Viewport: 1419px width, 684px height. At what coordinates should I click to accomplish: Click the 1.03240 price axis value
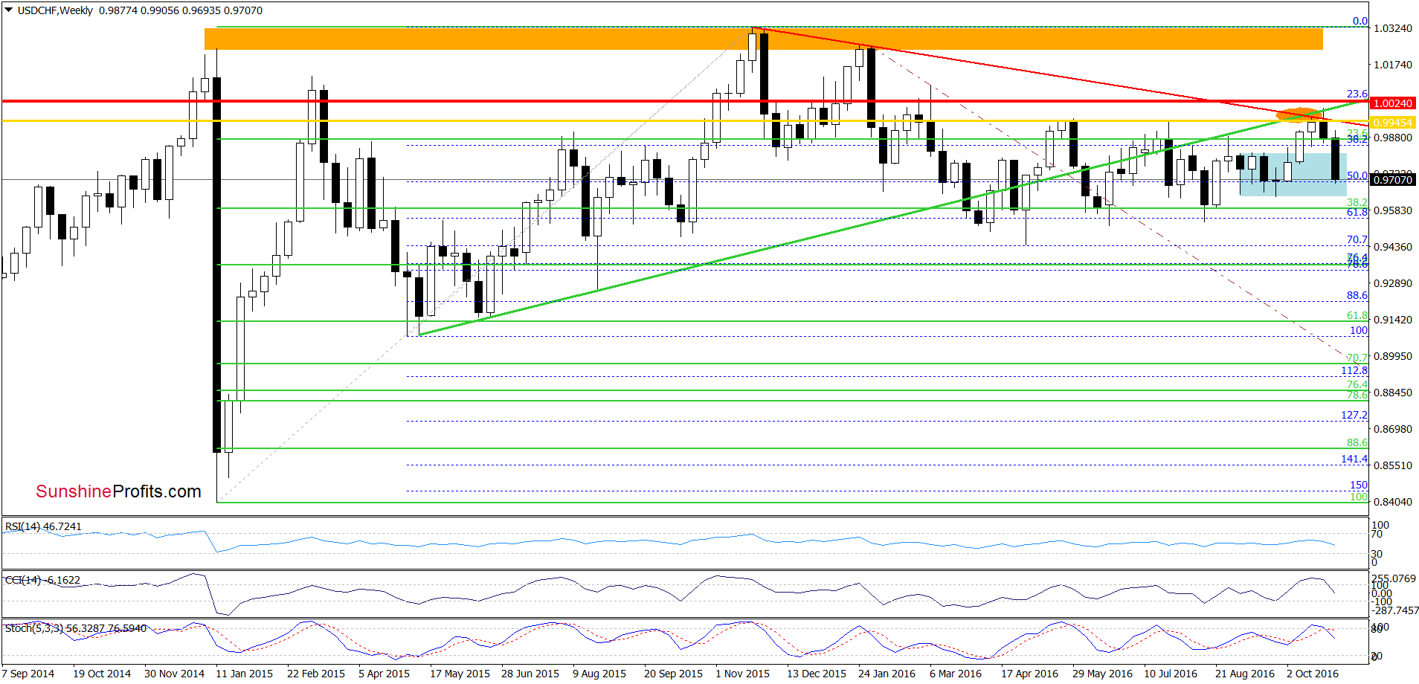tap(1393, 28)
